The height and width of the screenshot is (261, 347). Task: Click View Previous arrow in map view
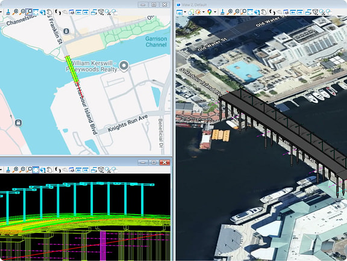(78, 12)
